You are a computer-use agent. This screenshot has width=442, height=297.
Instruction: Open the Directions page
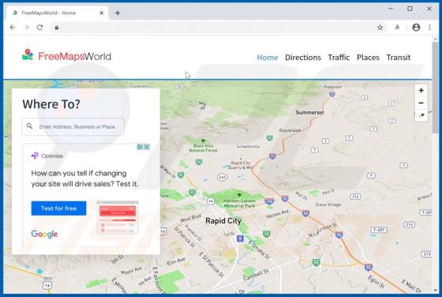pyautogui.click(x=303, y=58)
